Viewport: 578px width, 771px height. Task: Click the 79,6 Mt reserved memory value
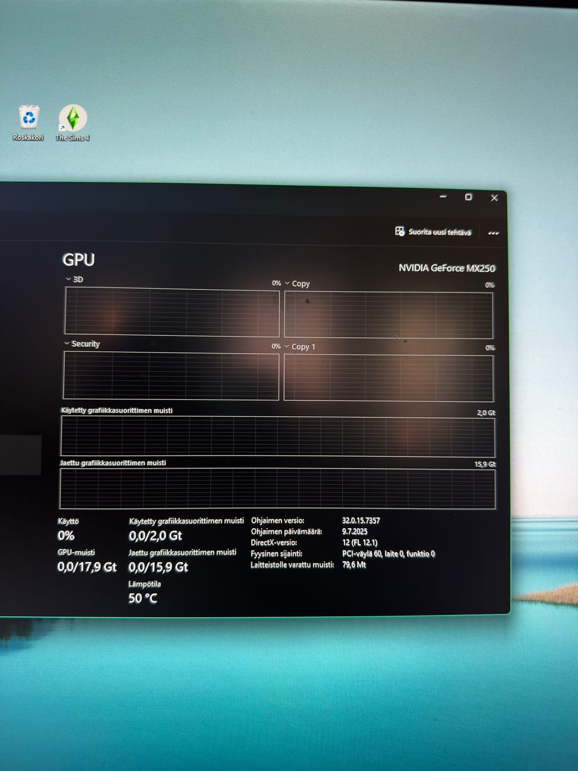pos(354,564)
